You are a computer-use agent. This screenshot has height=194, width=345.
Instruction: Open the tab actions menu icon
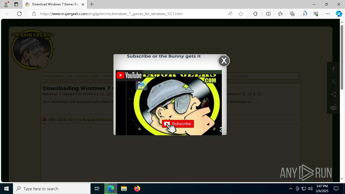click(x=16, y=4)
